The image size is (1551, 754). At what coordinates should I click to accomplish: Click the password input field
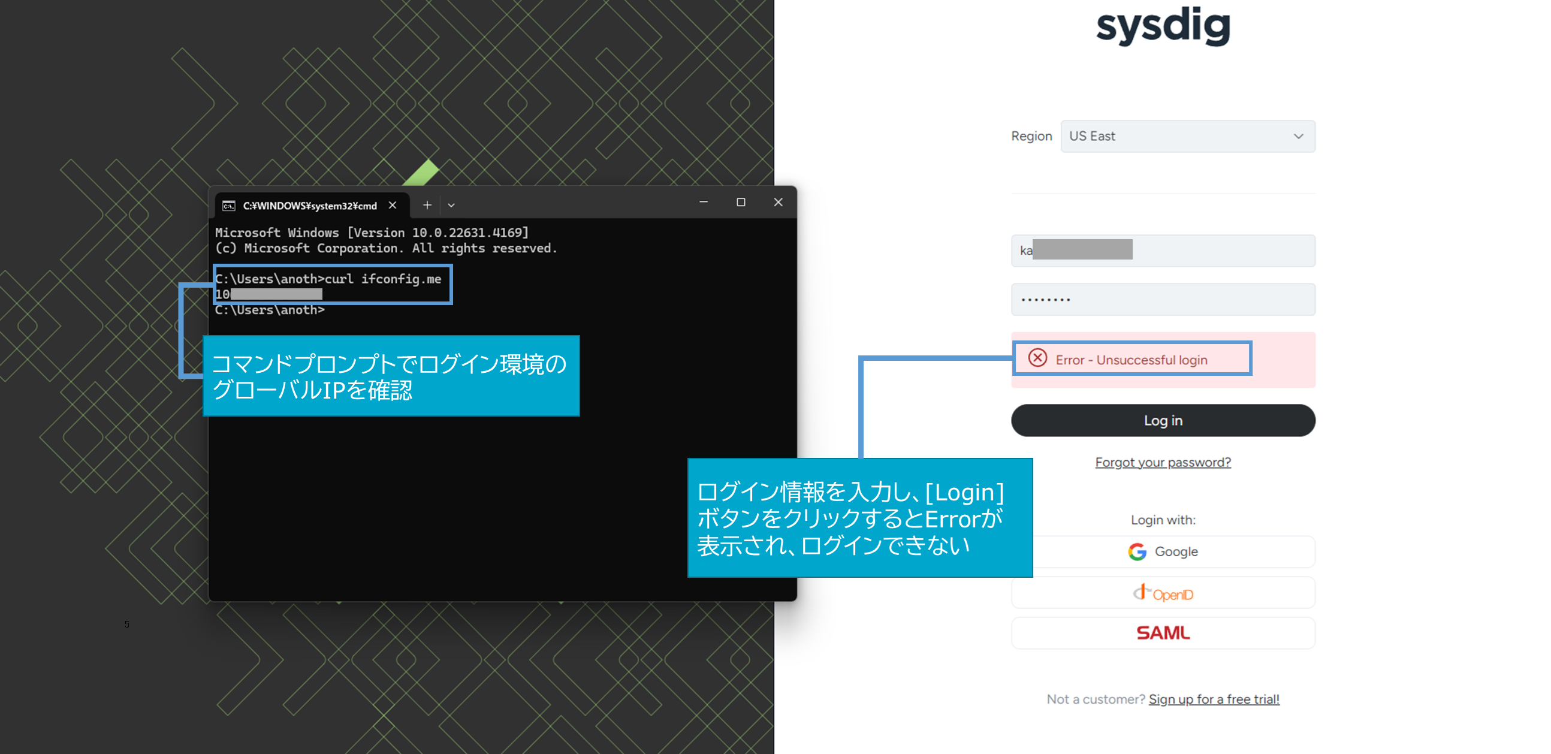[x=1162, y=299]
